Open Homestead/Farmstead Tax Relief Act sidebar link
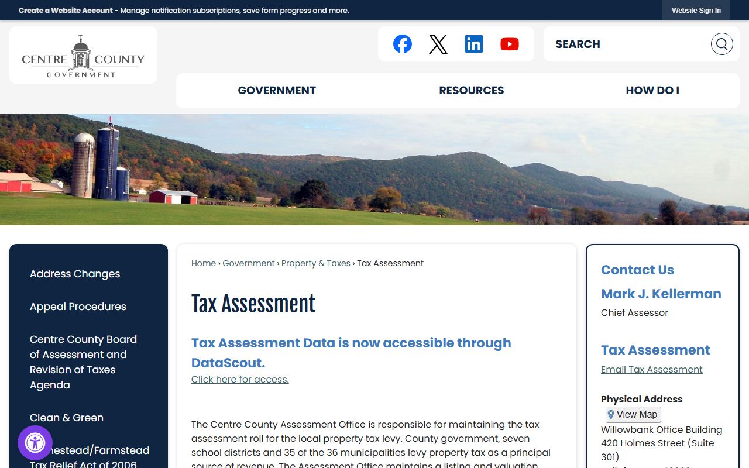Image resolution: width=749 pixels, height=468 pixels. coord(90,457)
